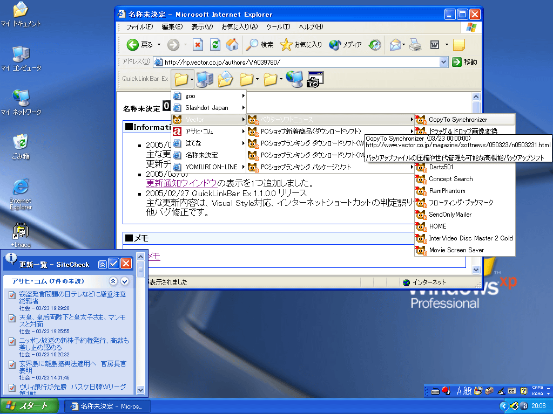The height and width of the screenshot is (414, 553).
Task: Open the ツール(T) menu
Action: [278, 27]
